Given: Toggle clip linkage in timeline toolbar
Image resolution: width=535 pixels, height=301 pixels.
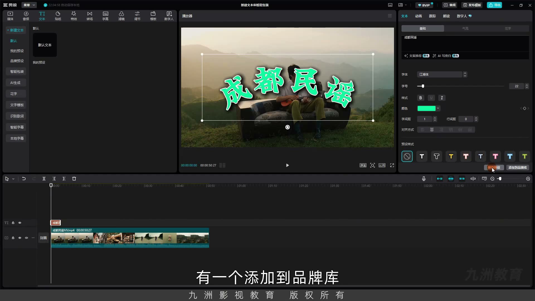Looking at the screenshot, I should 462,179.
